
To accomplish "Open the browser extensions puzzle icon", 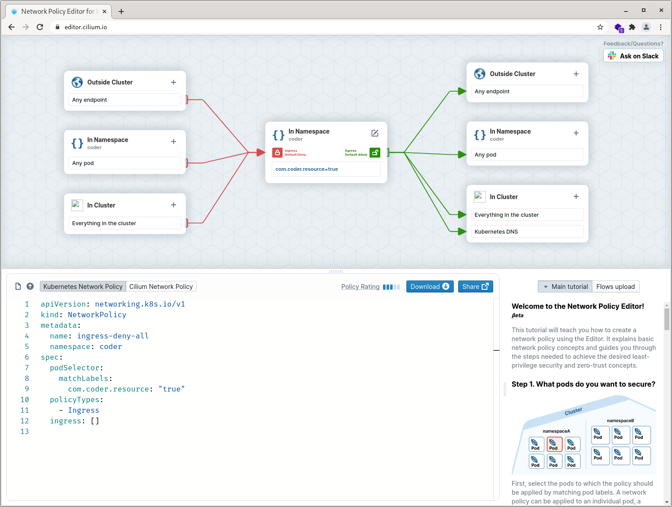I will (632, 27).
